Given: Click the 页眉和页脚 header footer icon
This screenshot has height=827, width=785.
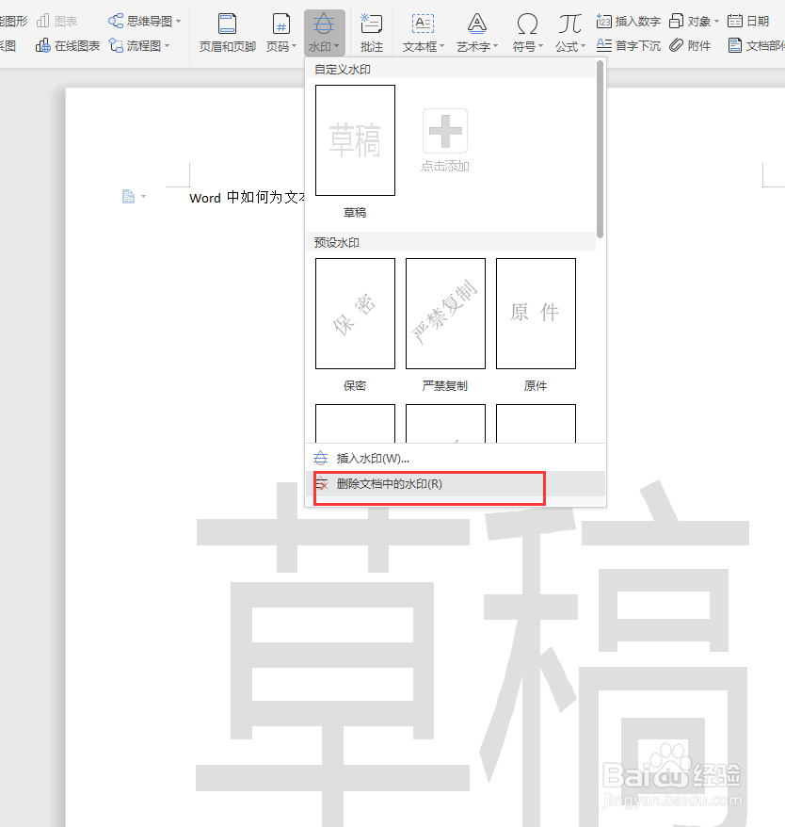Looking at the screenshot, I should click(x=226, y=31).
